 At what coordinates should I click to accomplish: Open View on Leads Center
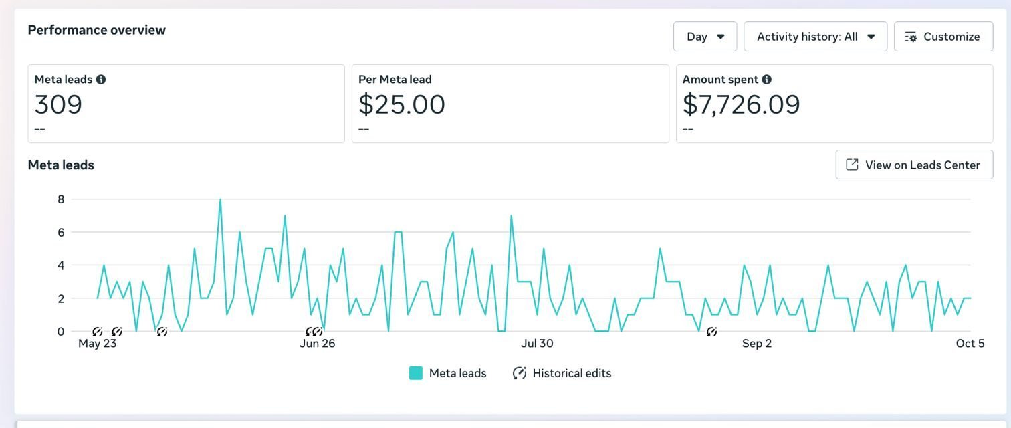(x=922, y=165)
